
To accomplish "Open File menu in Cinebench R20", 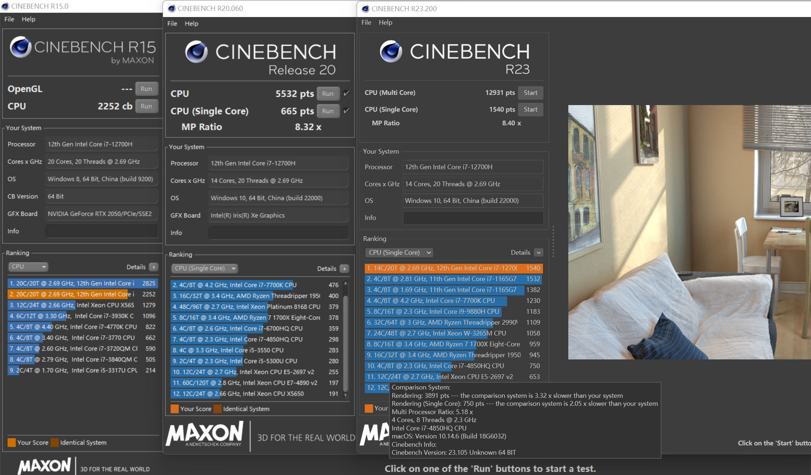I will point(172,24).
